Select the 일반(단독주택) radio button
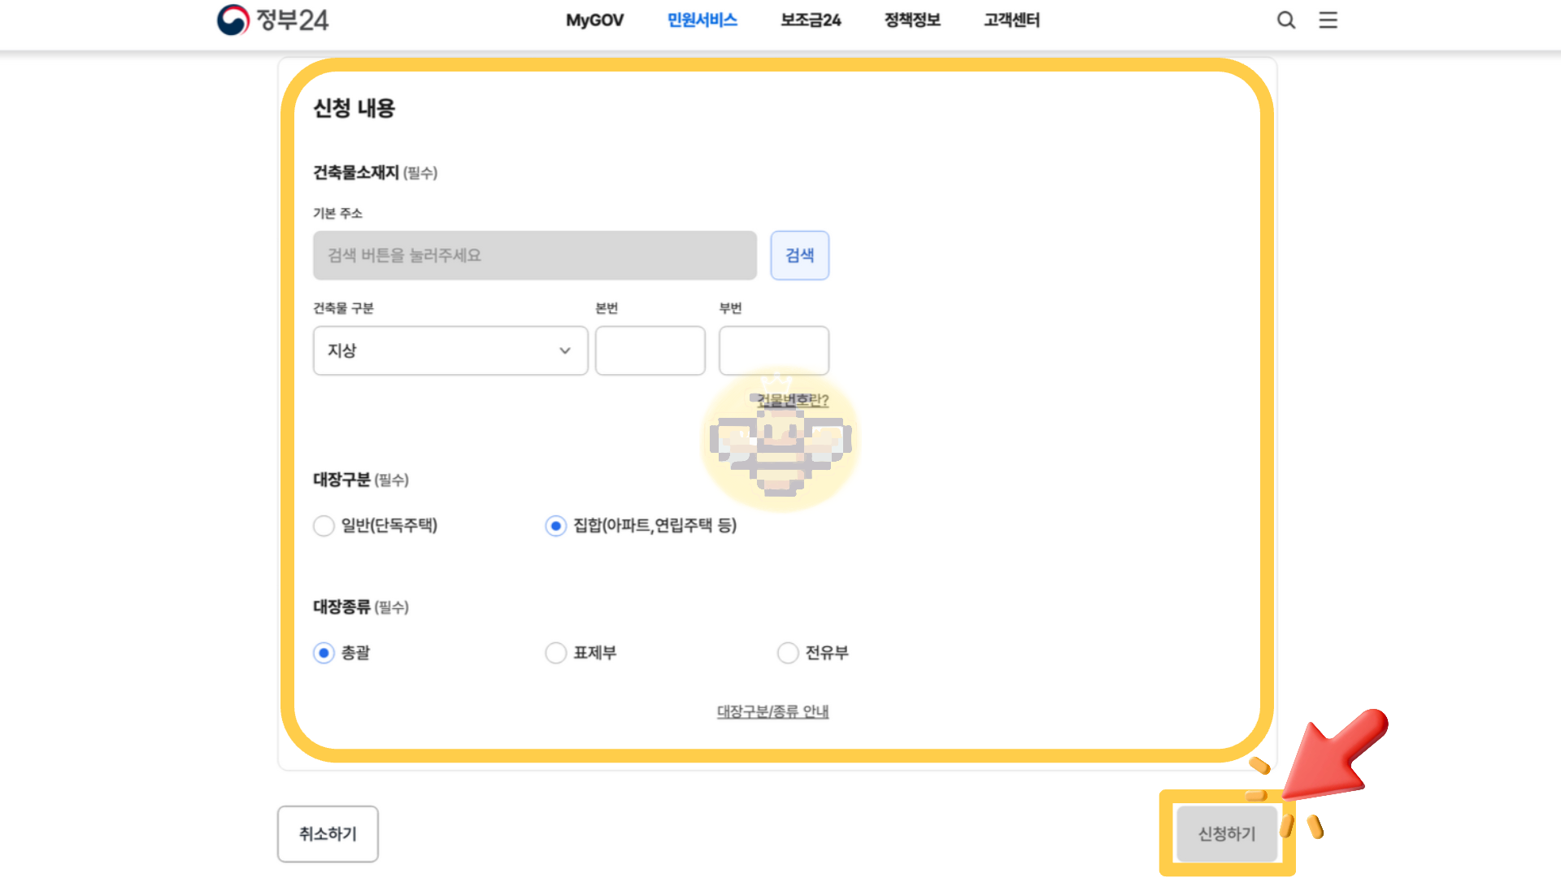Image resolution: width=1561 pixels, height=878 pixels. coord(324,526)
